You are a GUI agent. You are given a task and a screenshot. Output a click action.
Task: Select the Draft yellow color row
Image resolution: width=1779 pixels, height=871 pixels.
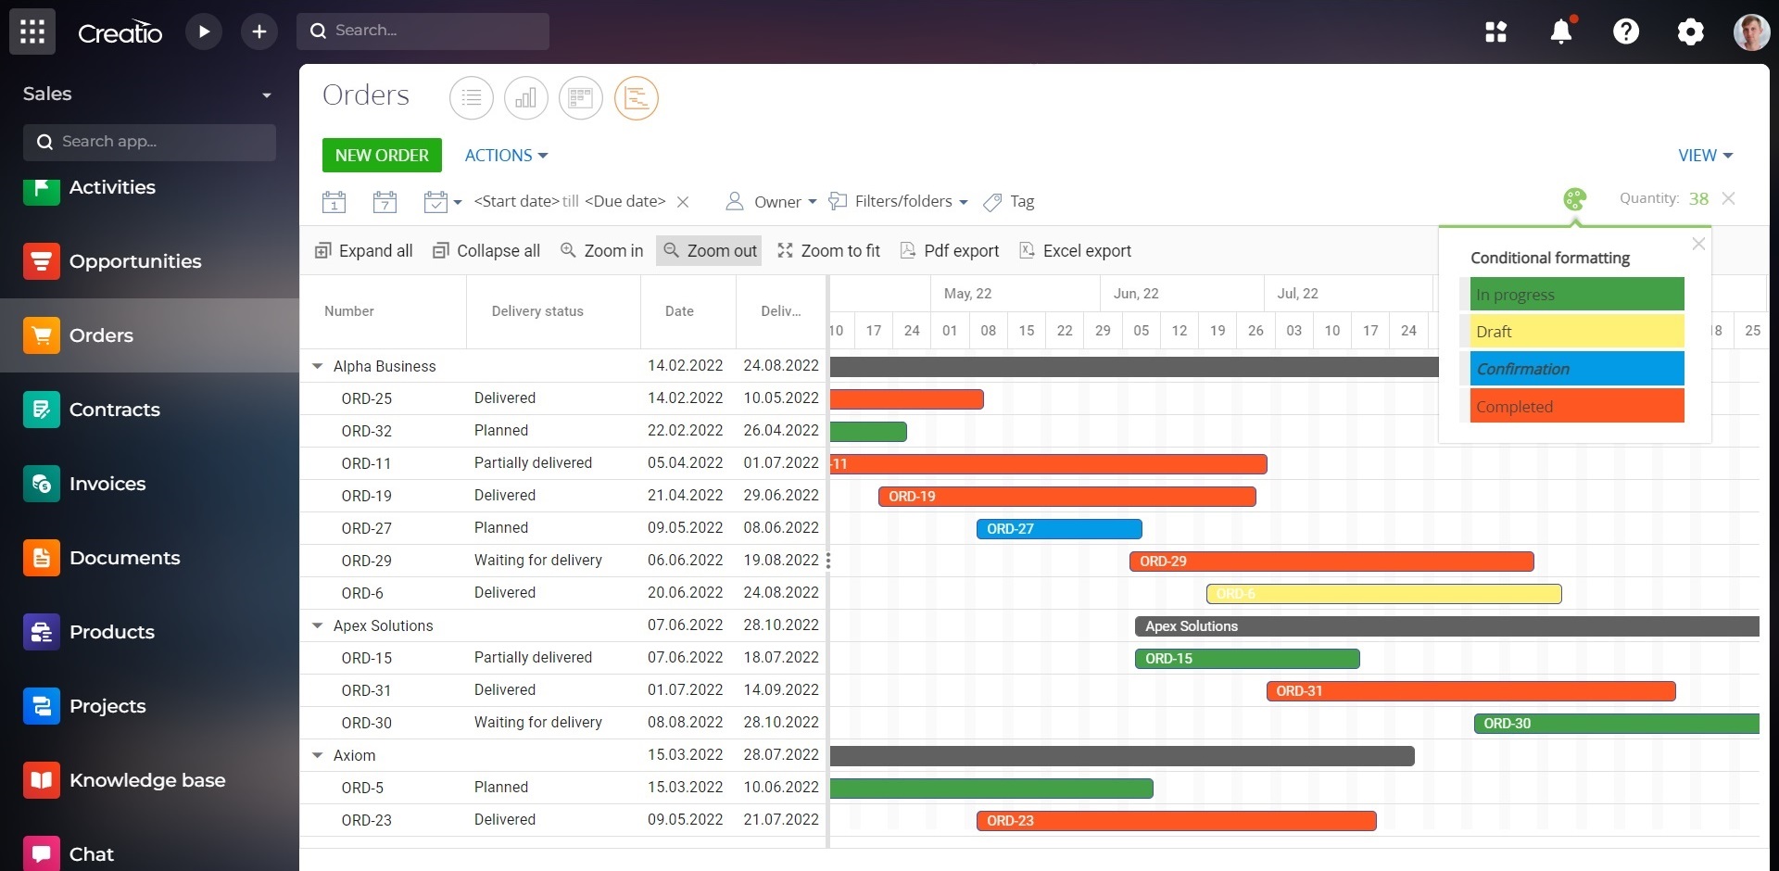click(x=1574, y=331)
